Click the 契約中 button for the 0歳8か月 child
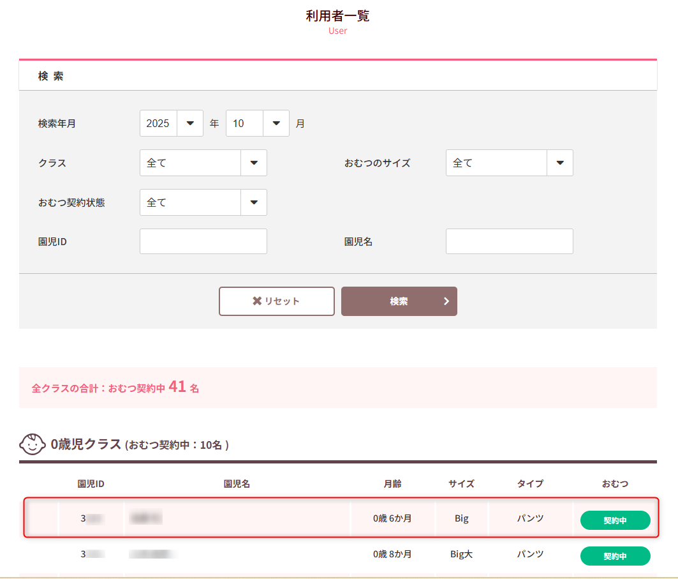Image resolution: width=678 pixels, height=579 pixels. (615, 556)
